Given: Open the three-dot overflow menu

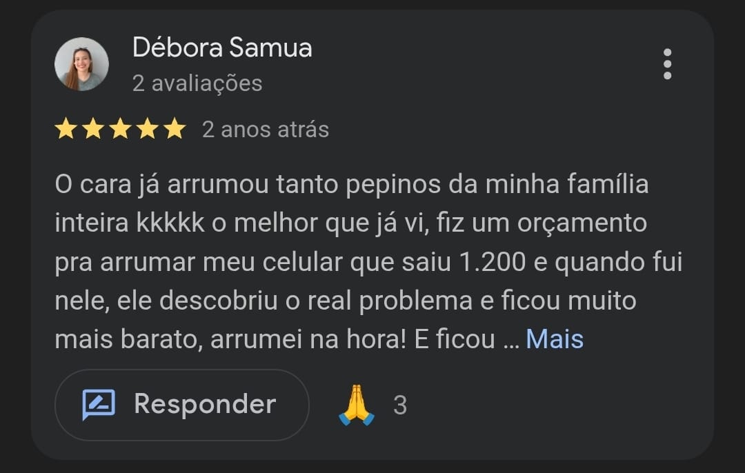Looking at the screenshot, I should click(667, 63).
